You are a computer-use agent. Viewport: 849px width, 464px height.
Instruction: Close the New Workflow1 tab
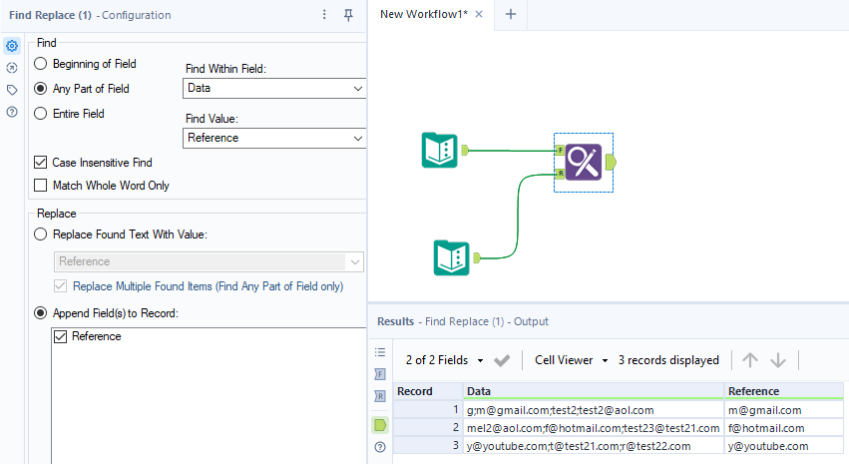coord(479,14)
